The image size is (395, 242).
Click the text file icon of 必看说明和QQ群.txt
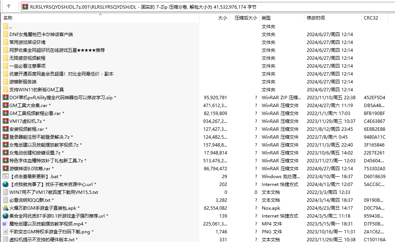tap(5, 200)
